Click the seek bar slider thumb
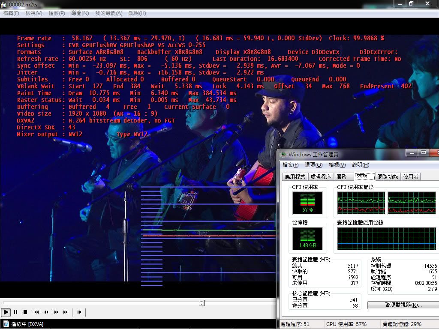 pos(201,303)
